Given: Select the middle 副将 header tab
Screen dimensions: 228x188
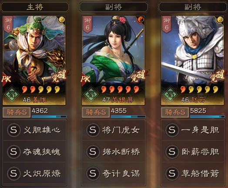Looking at the screenshot, I should [x=114, y=7].
